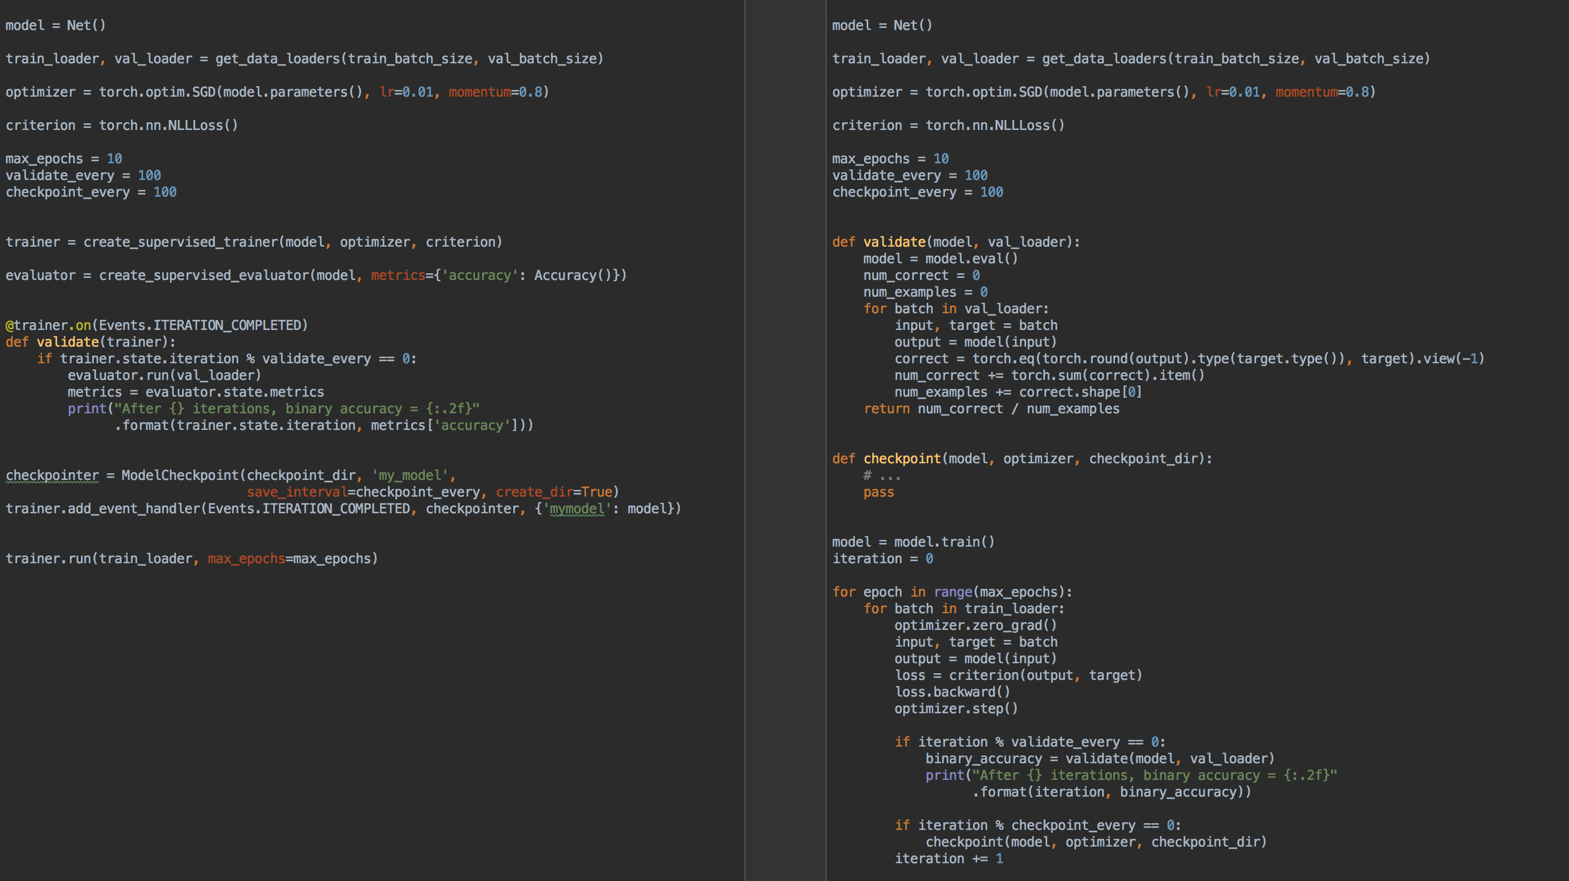Click the underlined 'mymodel' string key
Image resolution: width=1569 pixels, height=881 pixels.
[x=576, y=508]
